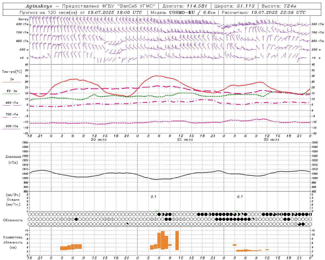Click the Осадки precipitation label
Viewport: 325px width, 260px height.
coord(13,200)
